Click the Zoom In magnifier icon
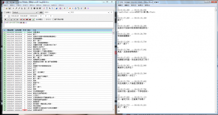This screenshot has height=115, width=218. pos(16,8)
